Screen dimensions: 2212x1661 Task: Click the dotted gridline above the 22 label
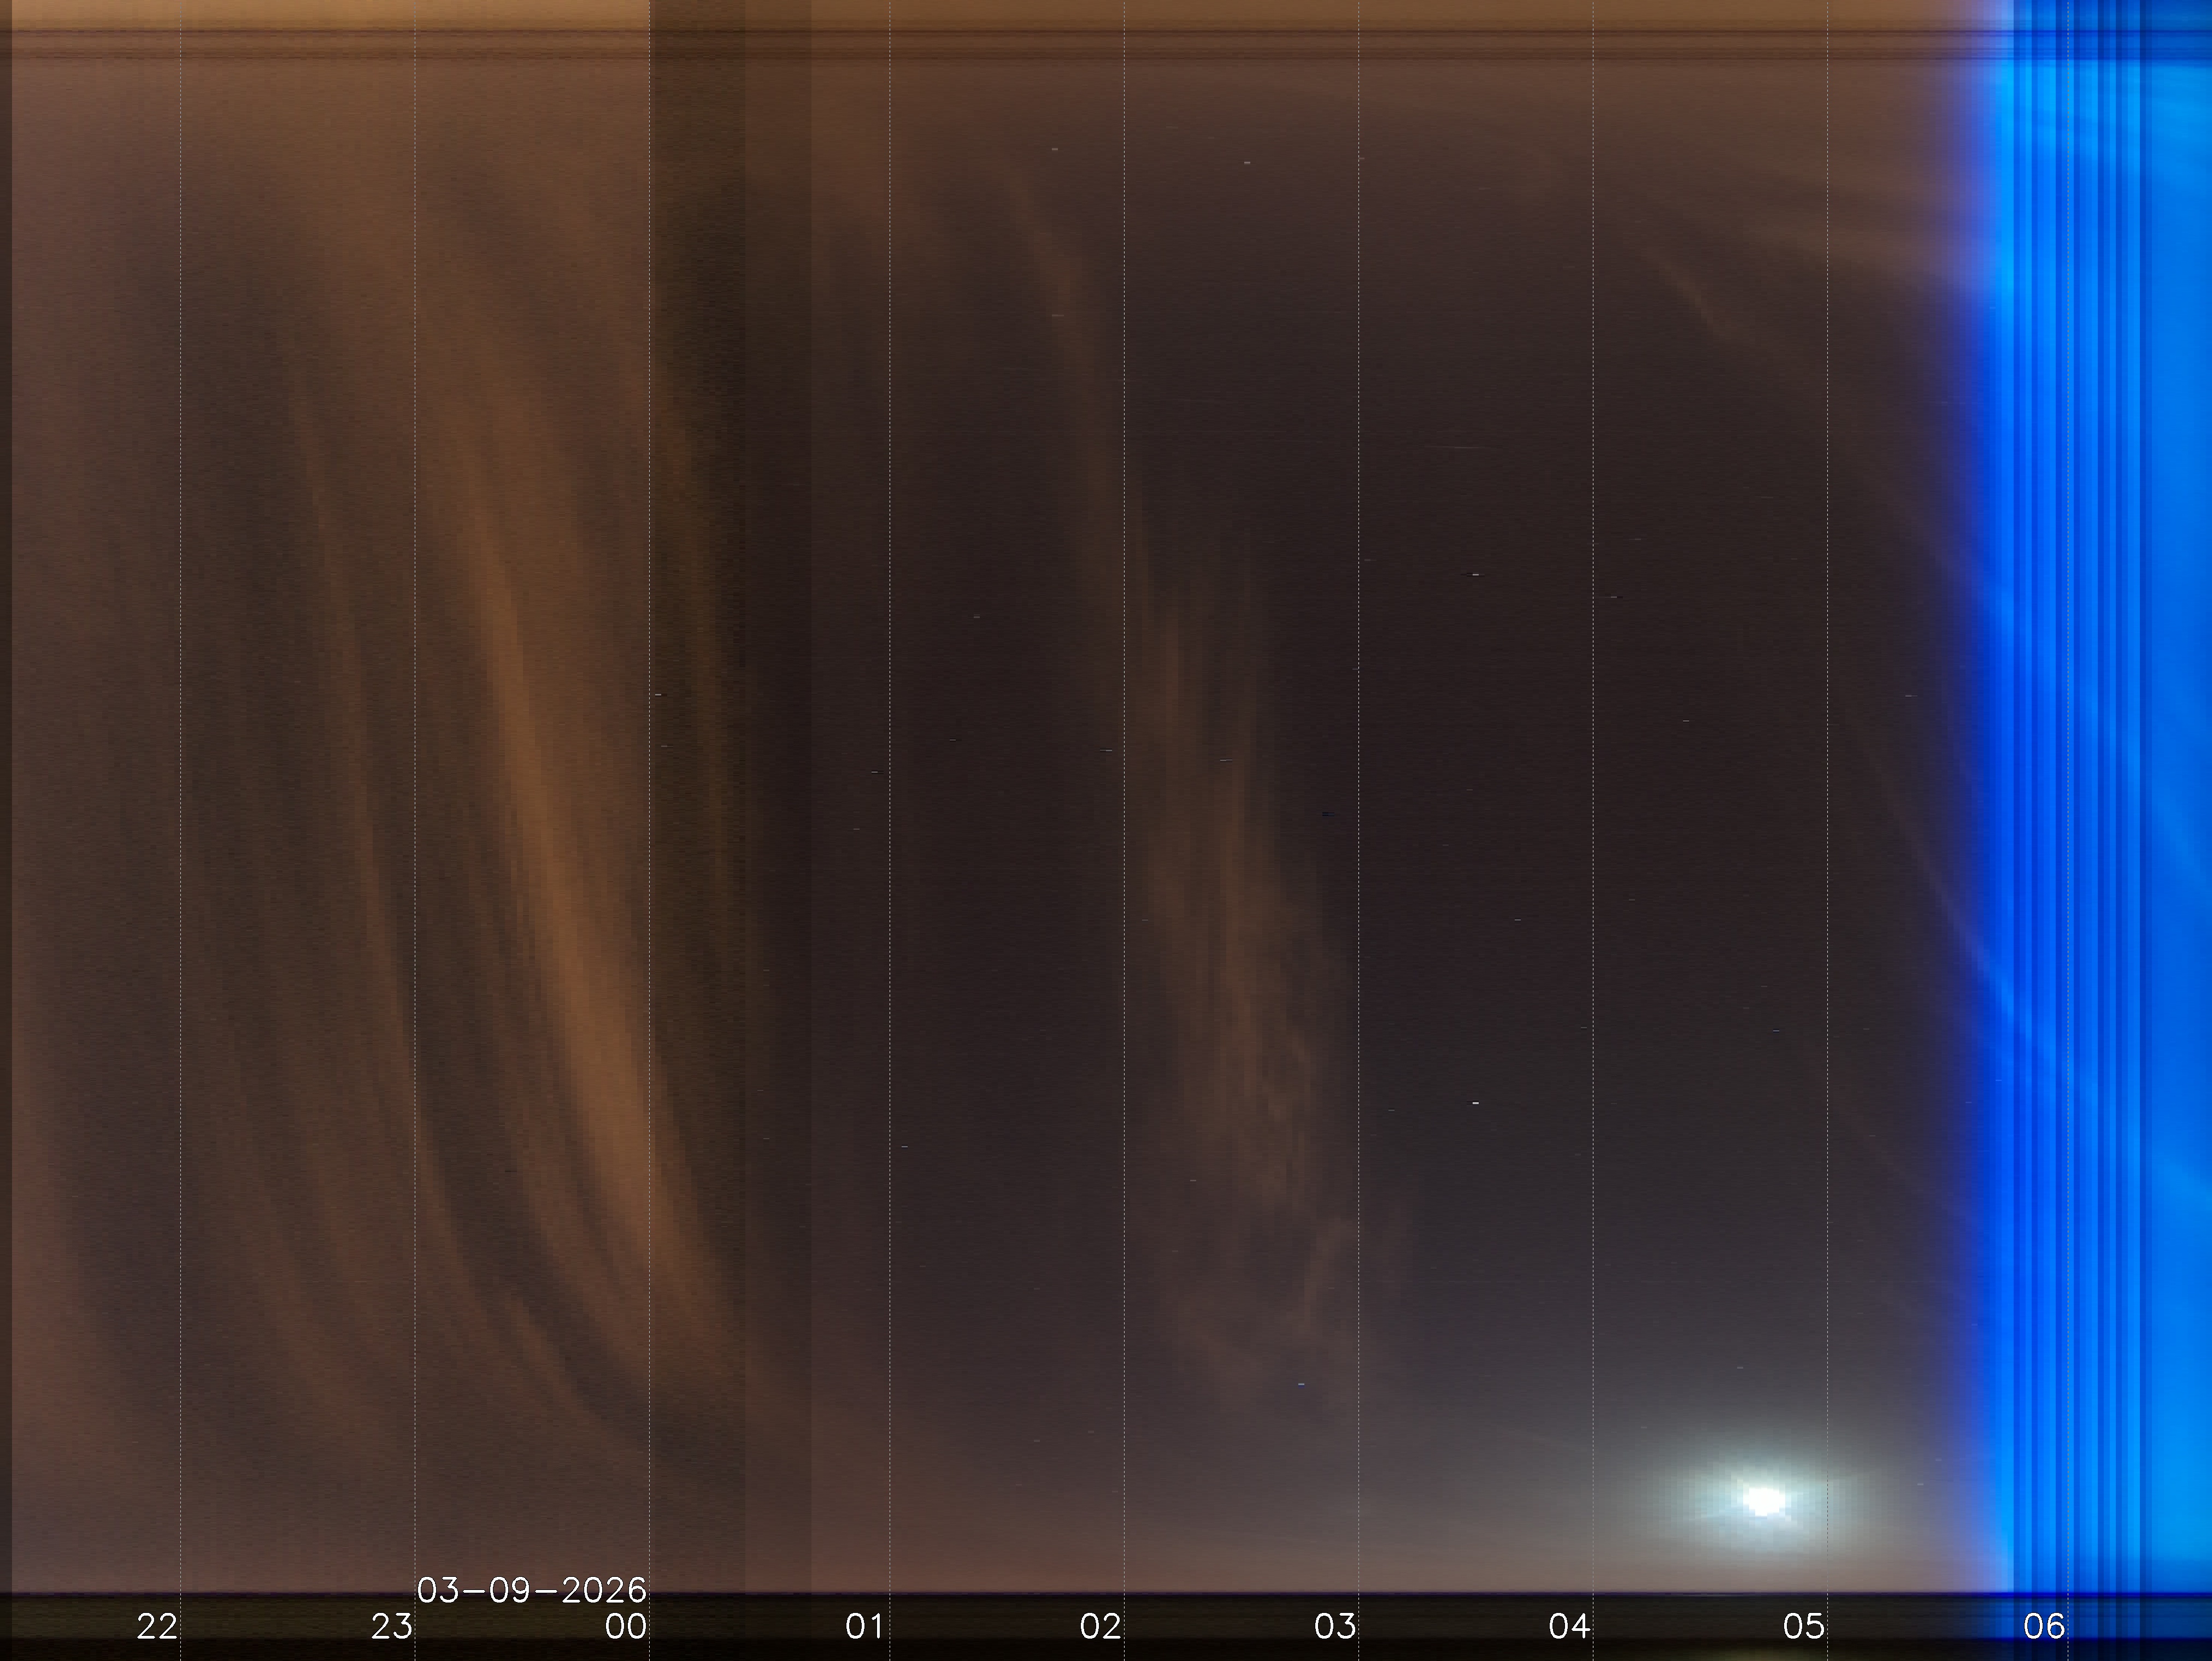tap(180, 800)
